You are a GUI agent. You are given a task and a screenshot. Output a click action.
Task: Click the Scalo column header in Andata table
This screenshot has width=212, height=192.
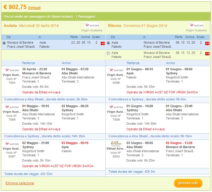pos(96,37)
